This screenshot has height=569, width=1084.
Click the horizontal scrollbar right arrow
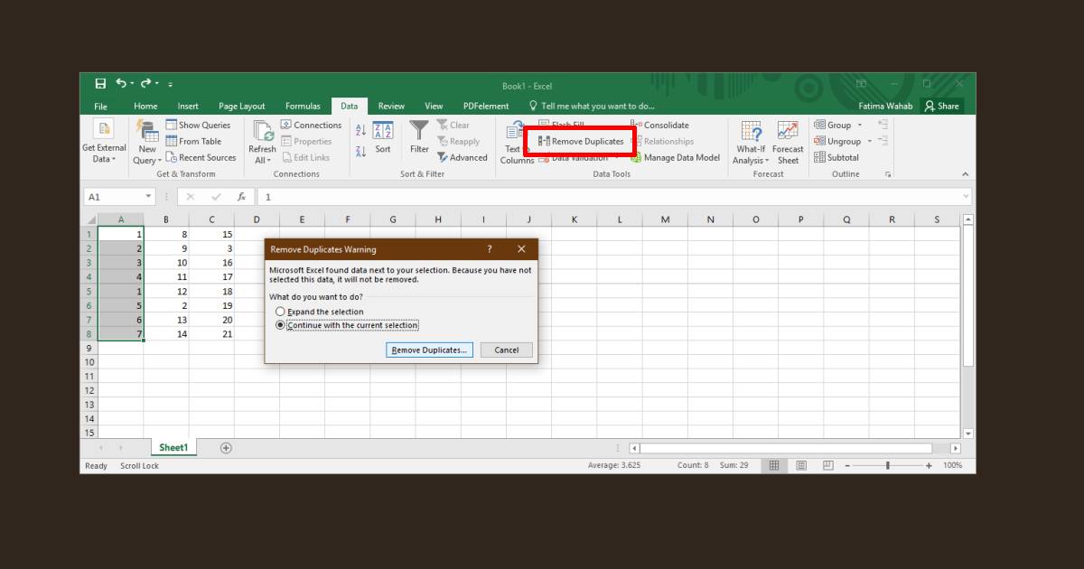956,448
